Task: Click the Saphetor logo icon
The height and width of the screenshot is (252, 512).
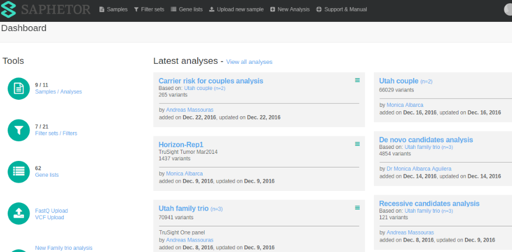Action: click(8, 9)
